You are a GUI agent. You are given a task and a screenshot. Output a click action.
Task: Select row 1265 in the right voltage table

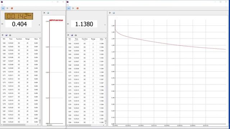[86, 54]
